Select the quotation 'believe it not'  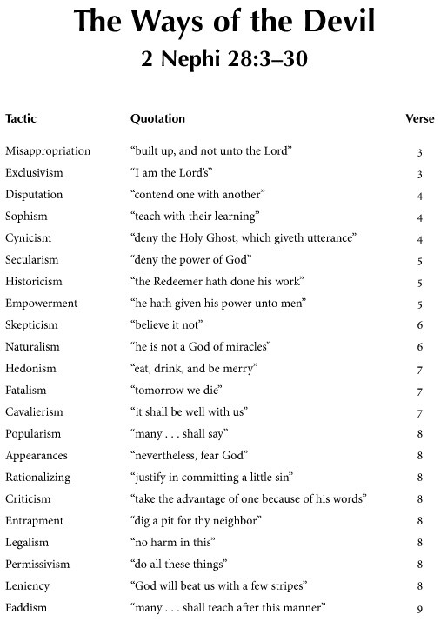pos(167,324)
